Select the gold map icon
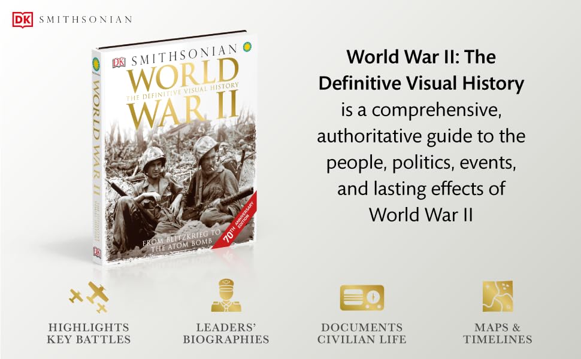This screenshot has height=359, width=581. click(498, 296)
